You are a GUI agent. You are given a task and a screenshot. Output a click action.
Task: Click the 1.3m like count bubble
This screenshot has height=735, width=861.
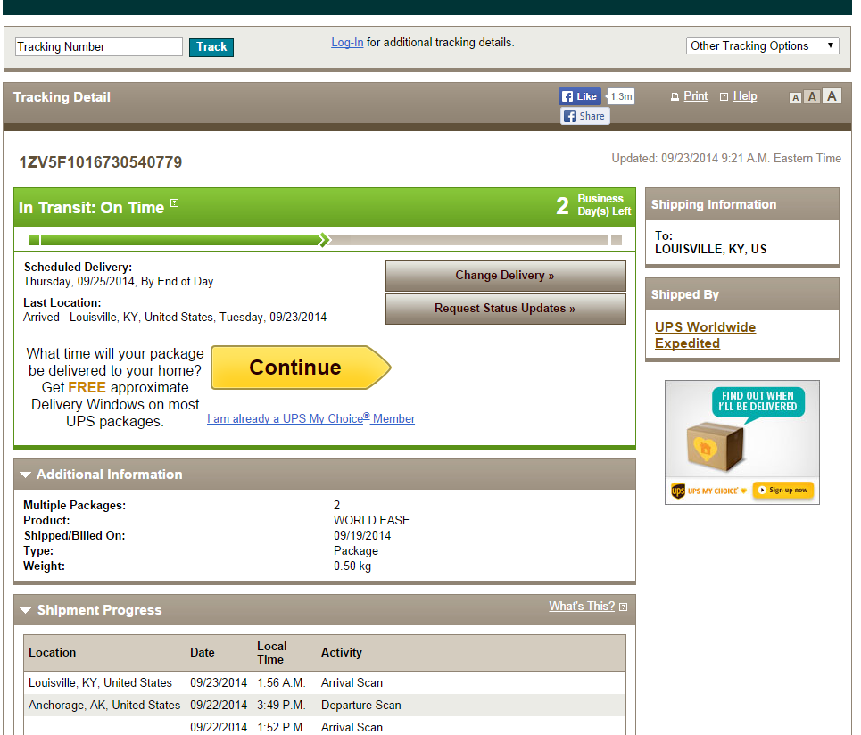[620, 96]
